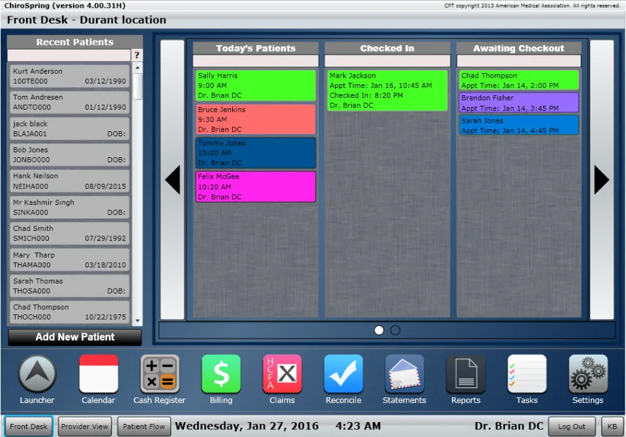Select the second page indicator dot
626x437 pixels.
[x=395, y=330]
